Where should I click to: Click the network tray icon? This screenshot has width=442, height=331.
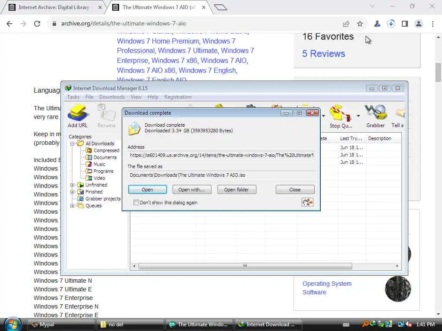pyautogui.click(x=401, y=325)
